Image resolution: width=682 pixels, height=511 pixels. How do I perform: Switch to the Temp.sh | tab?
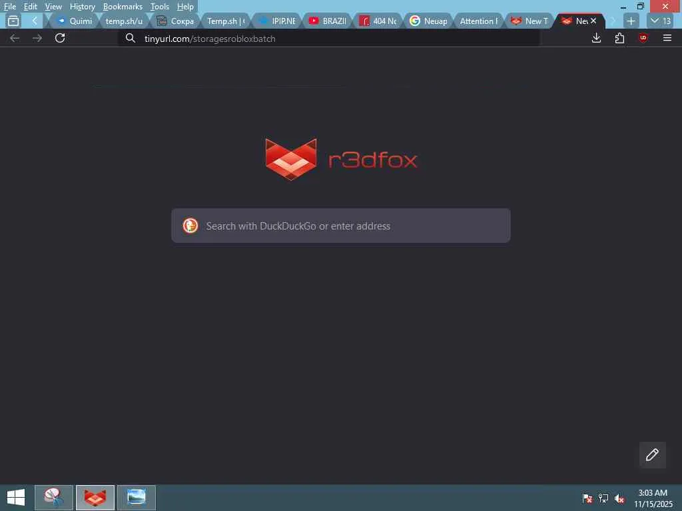click(x=225, y=21)
